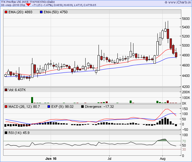This screenshot has height=162, width=192.
Task: Click the red EMA (20) legend swatch
Action: click(x=6, y=12)
